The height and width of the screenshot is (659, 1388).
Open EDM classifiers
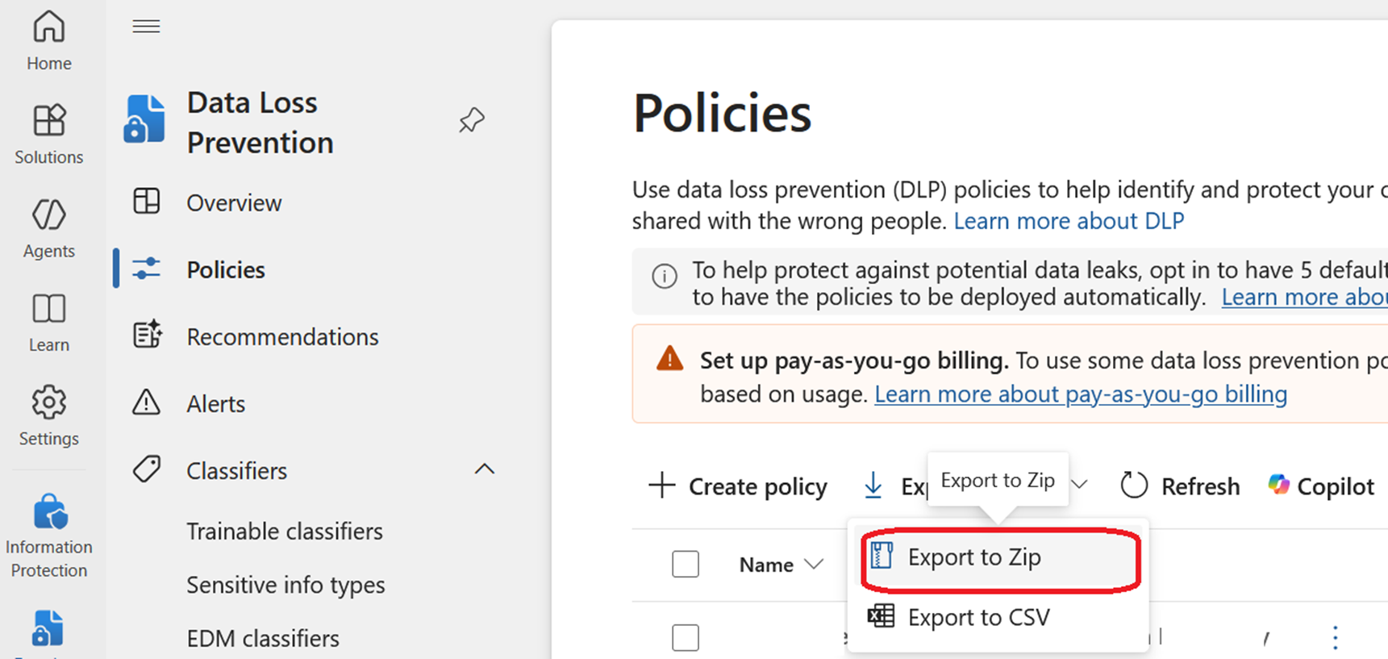click(263, 638)
